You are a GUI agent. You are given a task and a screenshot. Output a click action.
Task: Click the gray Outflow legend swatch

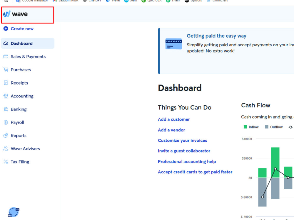coord(267,127)
